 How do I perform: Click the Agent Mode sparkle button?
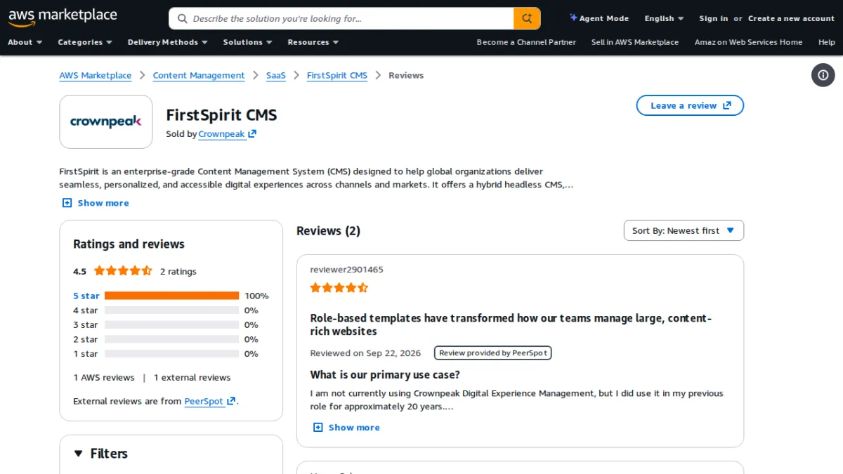click(x=599, y=18)
